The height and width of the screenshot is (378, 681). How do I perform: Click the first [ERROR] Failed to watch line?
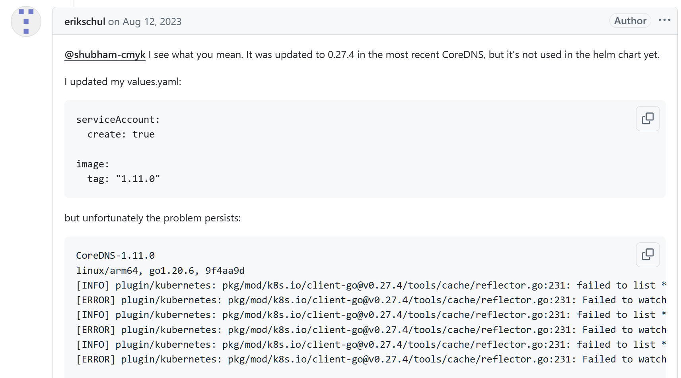point(371,300)
